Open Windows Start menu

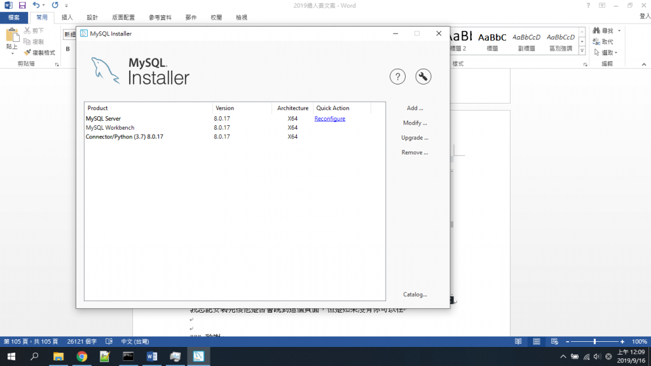click(11, 356)
